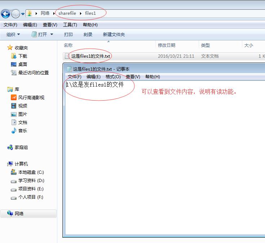Click the 文本文档 type cell
The image size is (265, 243).
[x=210, y=56]
